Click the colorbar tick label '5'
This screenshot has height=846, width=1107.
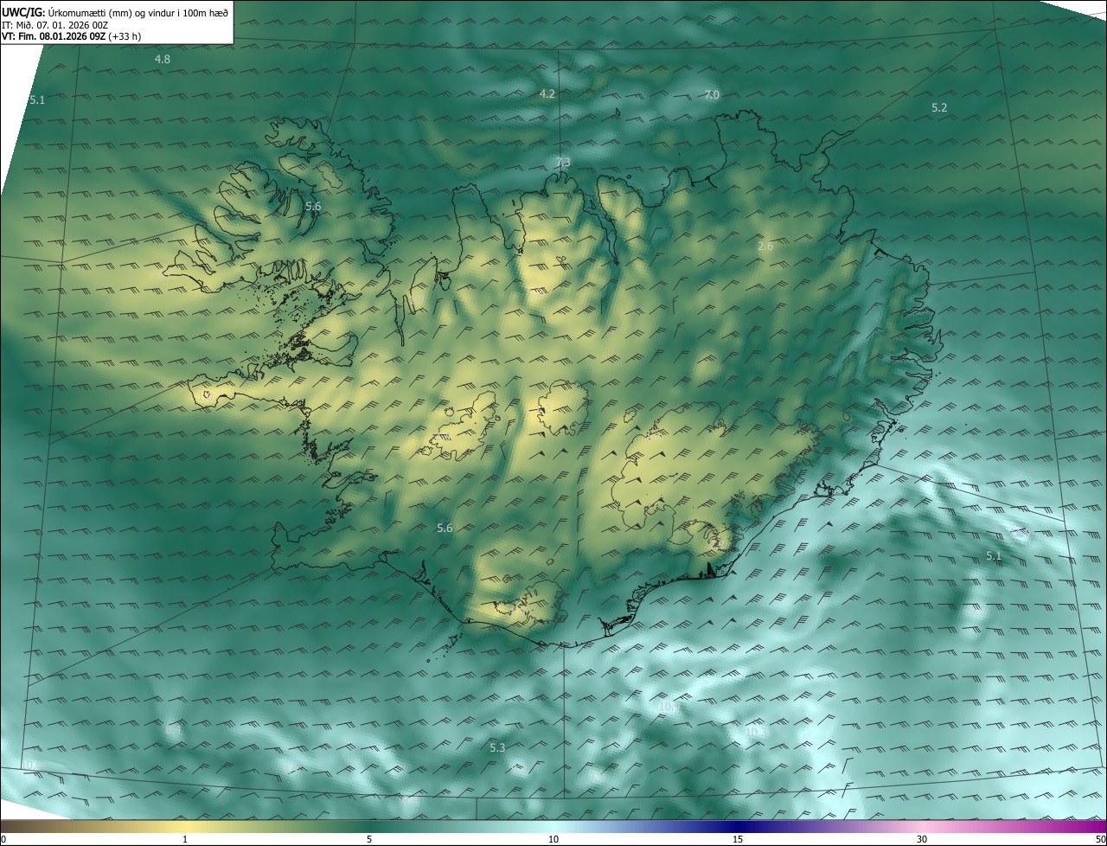coord(369,839)
